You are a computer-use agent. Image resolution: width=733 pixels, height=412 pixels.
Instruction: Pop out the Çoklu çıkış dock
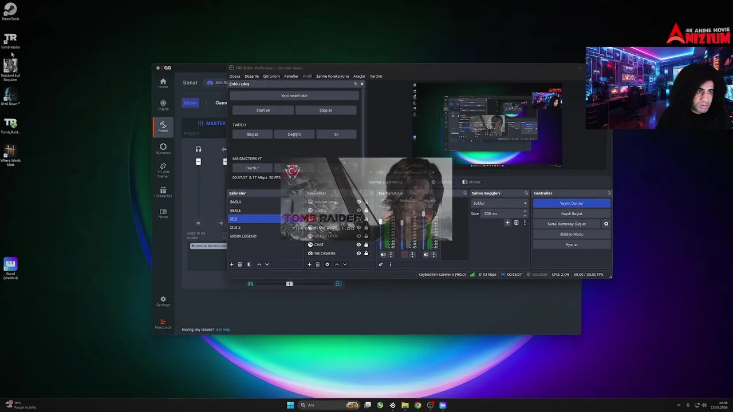[x=355, y=84]
